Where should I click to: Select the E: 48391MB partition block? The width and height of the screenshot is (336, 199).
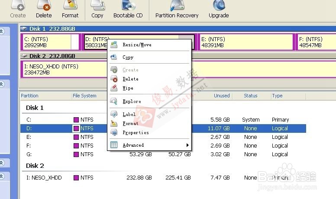point(246,42)
